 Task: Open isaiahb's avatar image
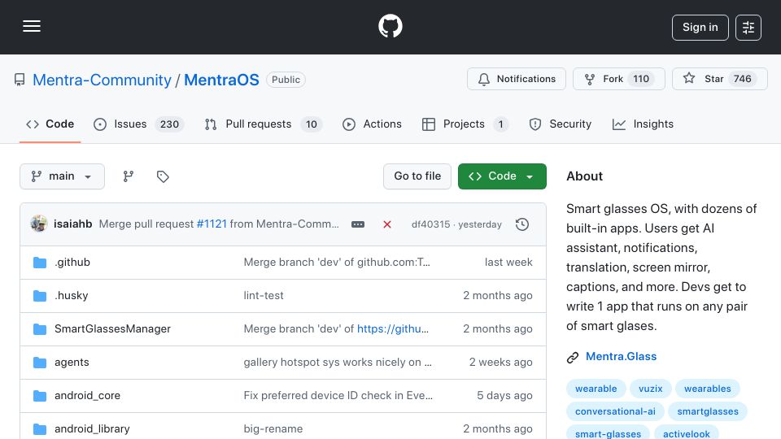click(x=39, y=224)
